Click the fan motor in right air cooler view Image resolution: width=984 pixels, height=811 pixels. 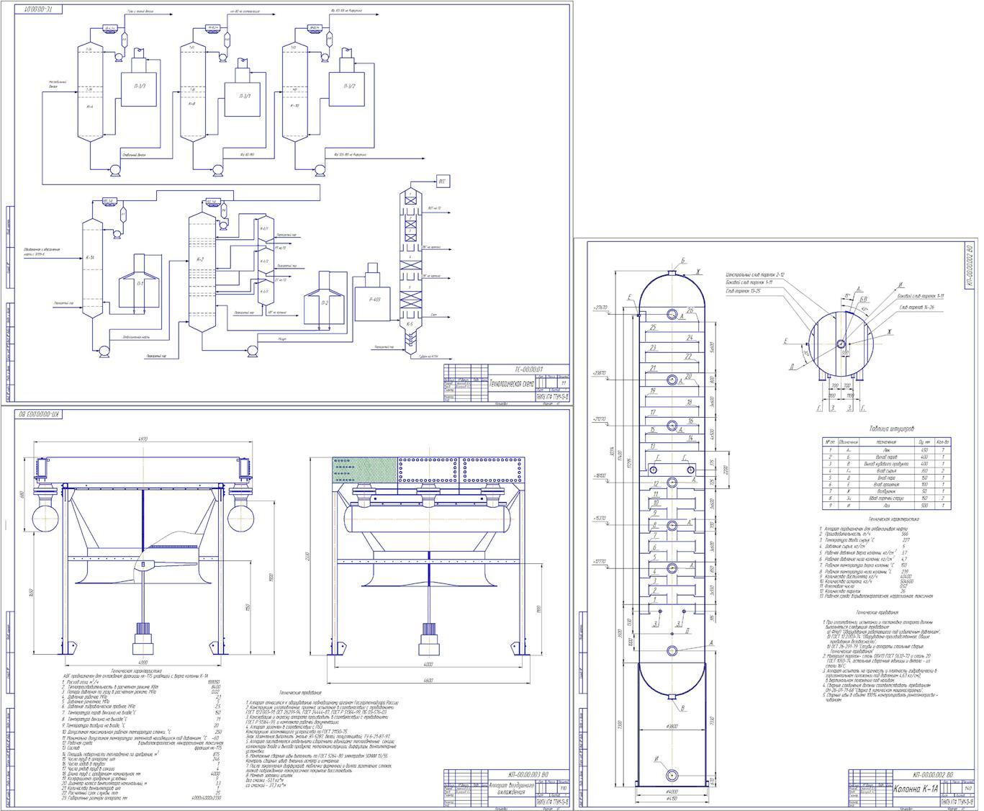428,639
